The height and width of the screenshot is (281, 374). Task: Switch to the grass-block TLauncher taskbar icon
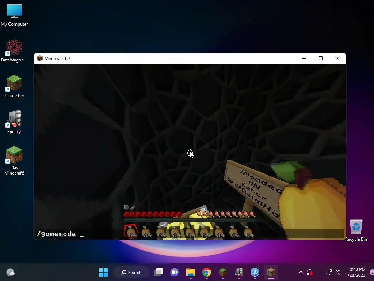[222, 272]
